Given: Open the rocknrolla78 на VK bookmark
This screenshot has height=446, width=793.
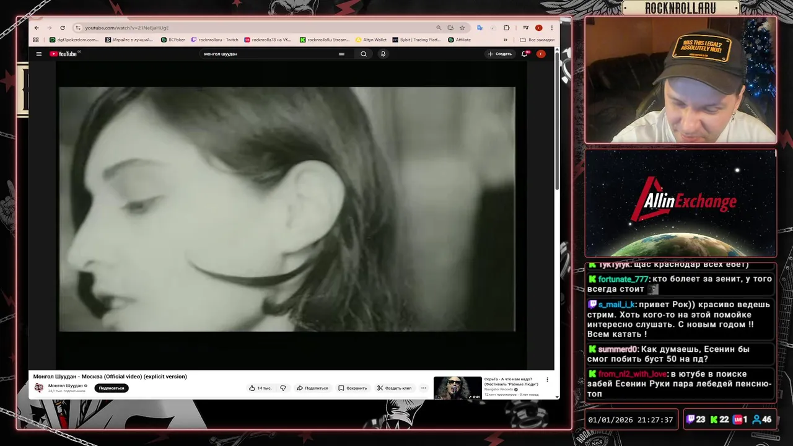Looking at the screenshot, I should click(268, 40).
